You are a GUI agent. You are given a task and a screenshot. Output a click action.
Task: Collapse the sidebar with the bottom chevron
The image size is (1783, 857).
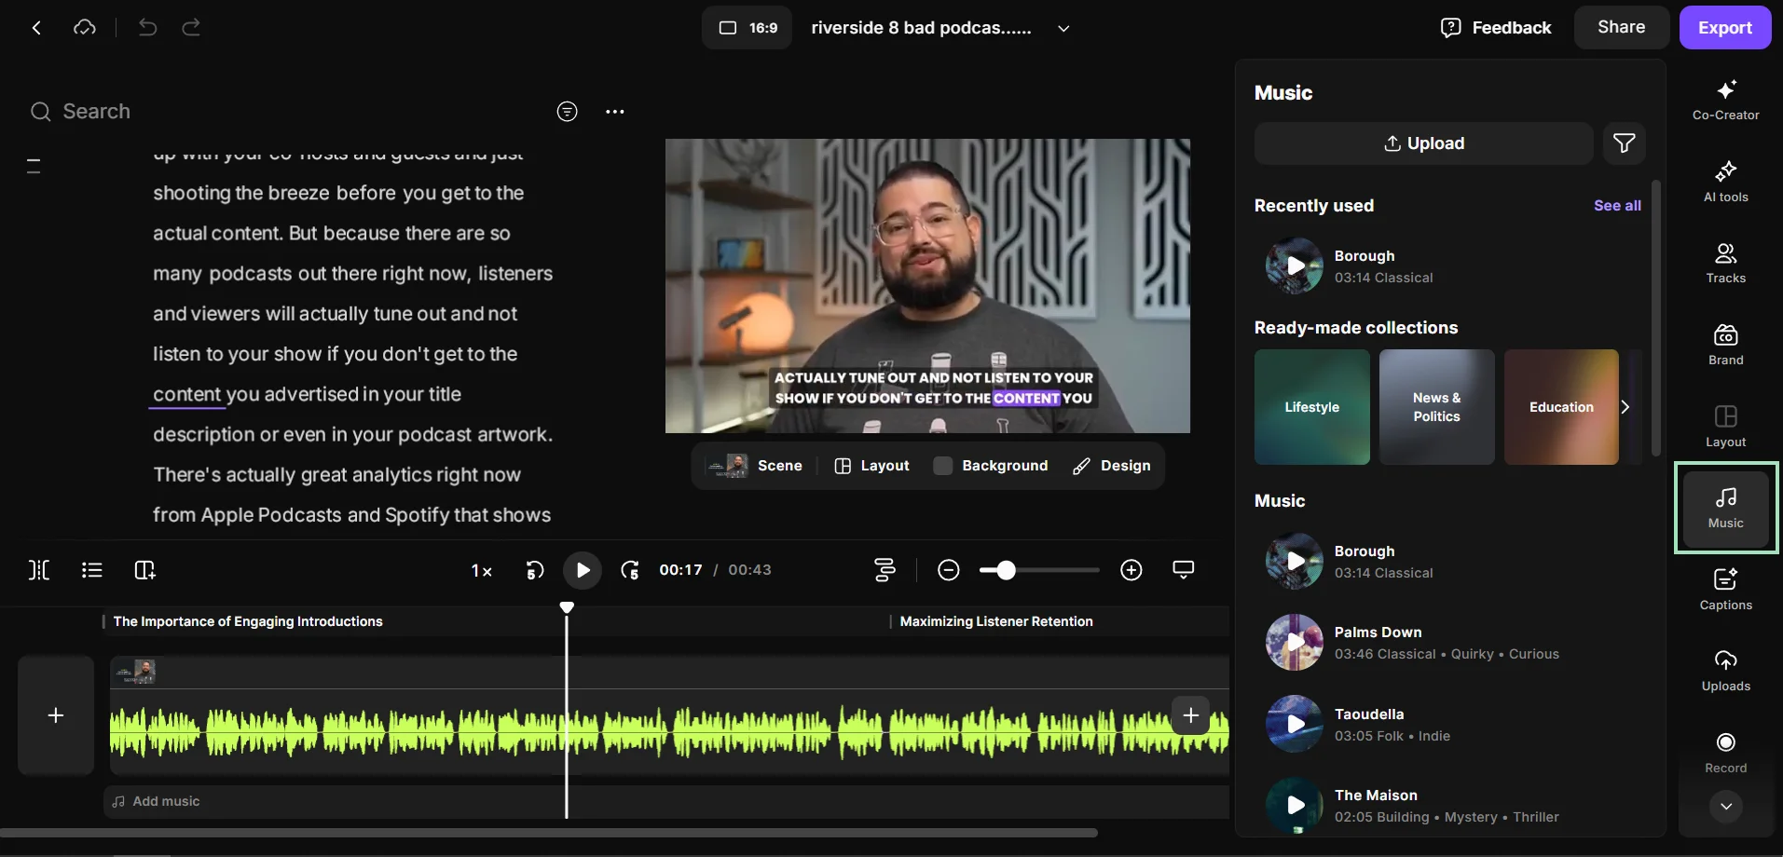tap(1725, 807)
